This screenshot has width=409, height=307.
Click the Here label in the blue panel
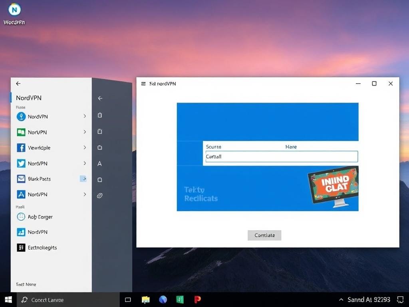tap(291, 147)
